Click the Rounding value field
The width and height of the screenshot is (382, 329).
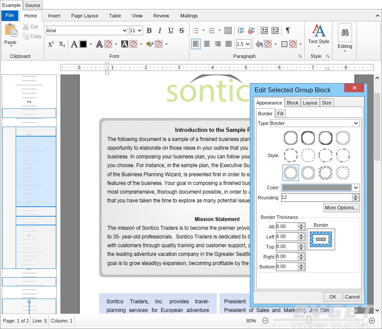(316, 198)
